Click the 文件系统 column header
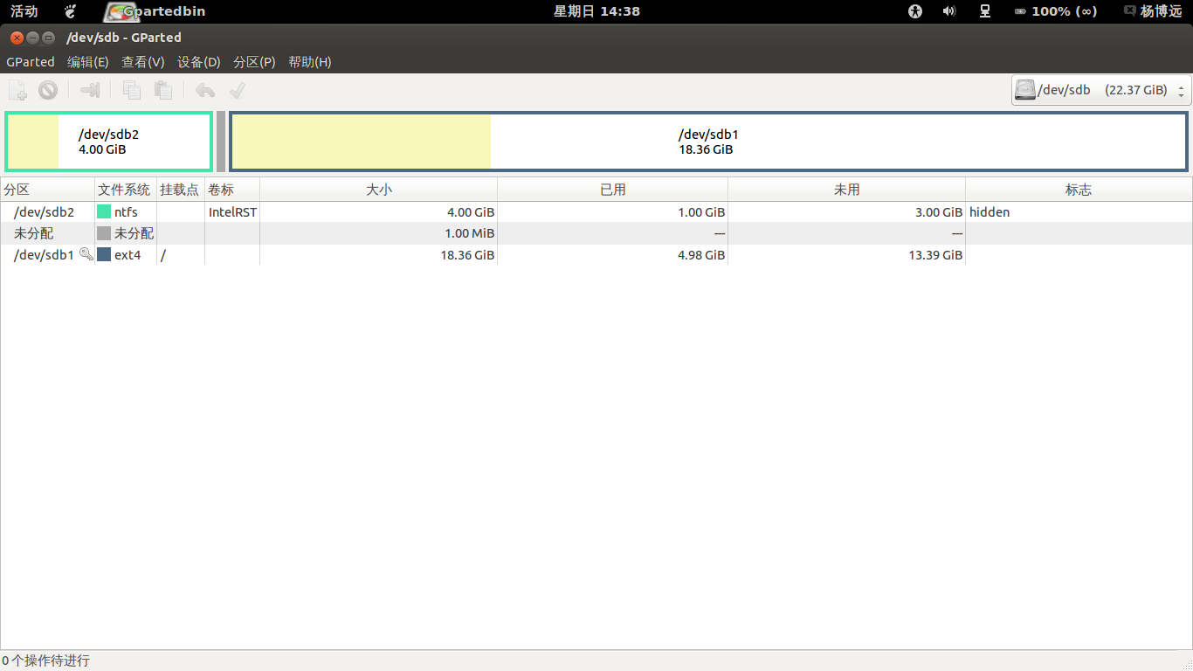This screenshot has height=671, width=1193. 126,190
